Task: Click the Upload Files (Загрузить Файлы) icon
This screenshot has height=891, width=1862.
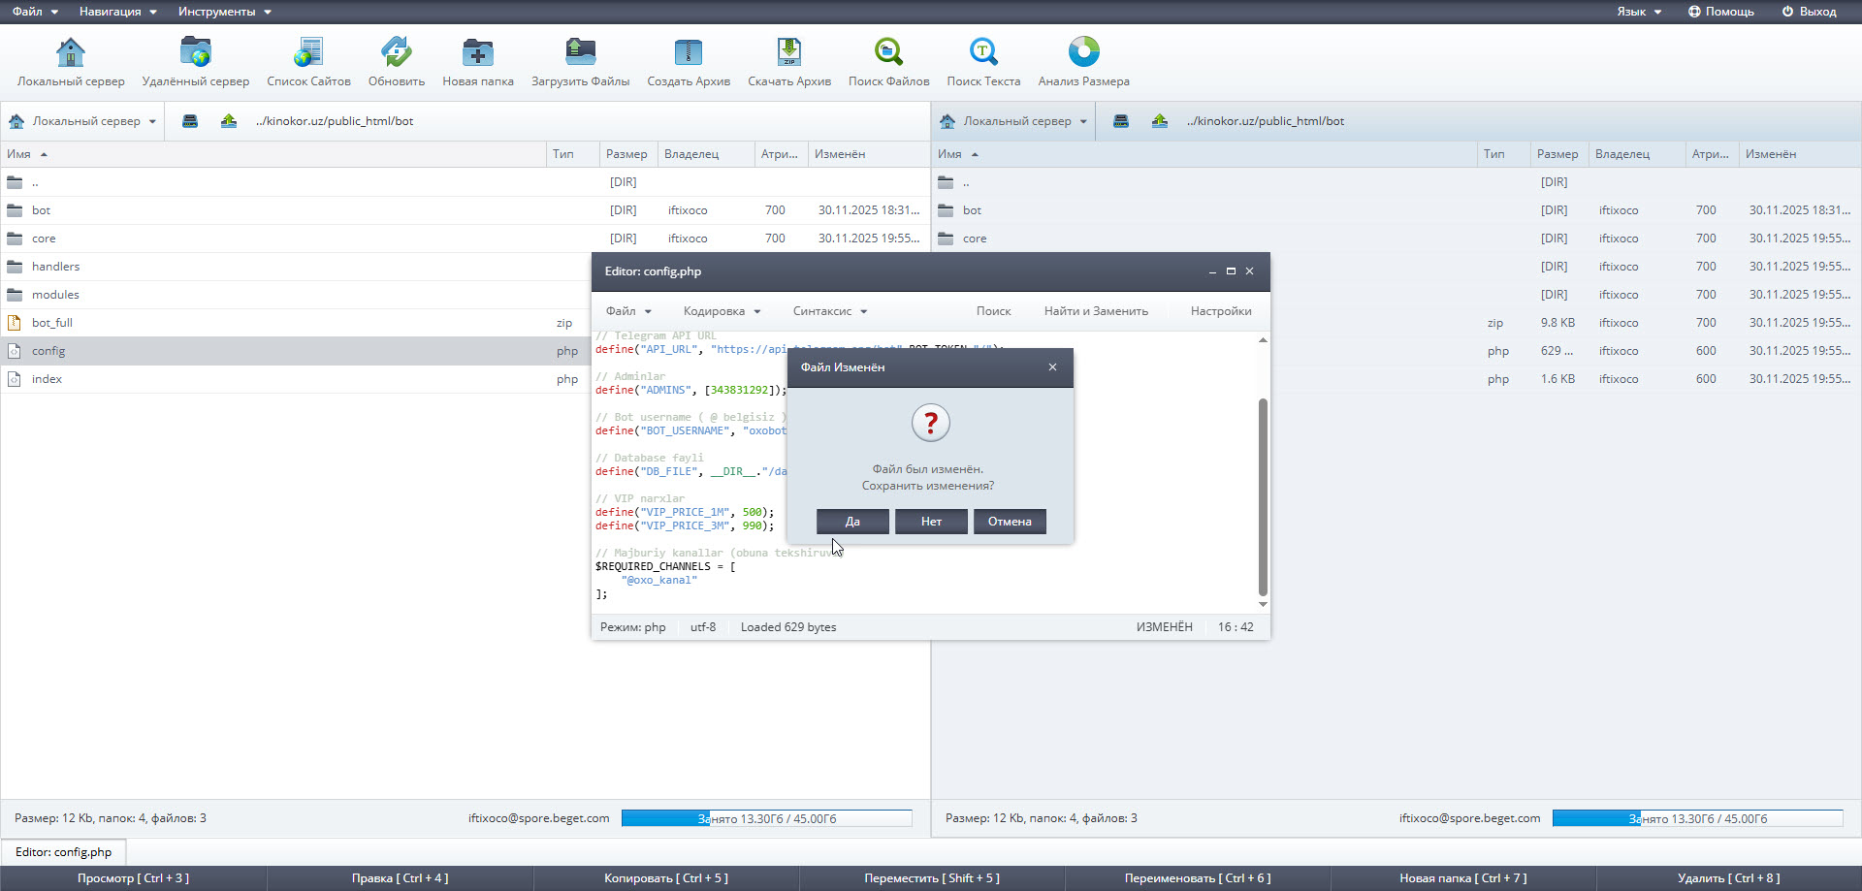Action: pos(580,52)
